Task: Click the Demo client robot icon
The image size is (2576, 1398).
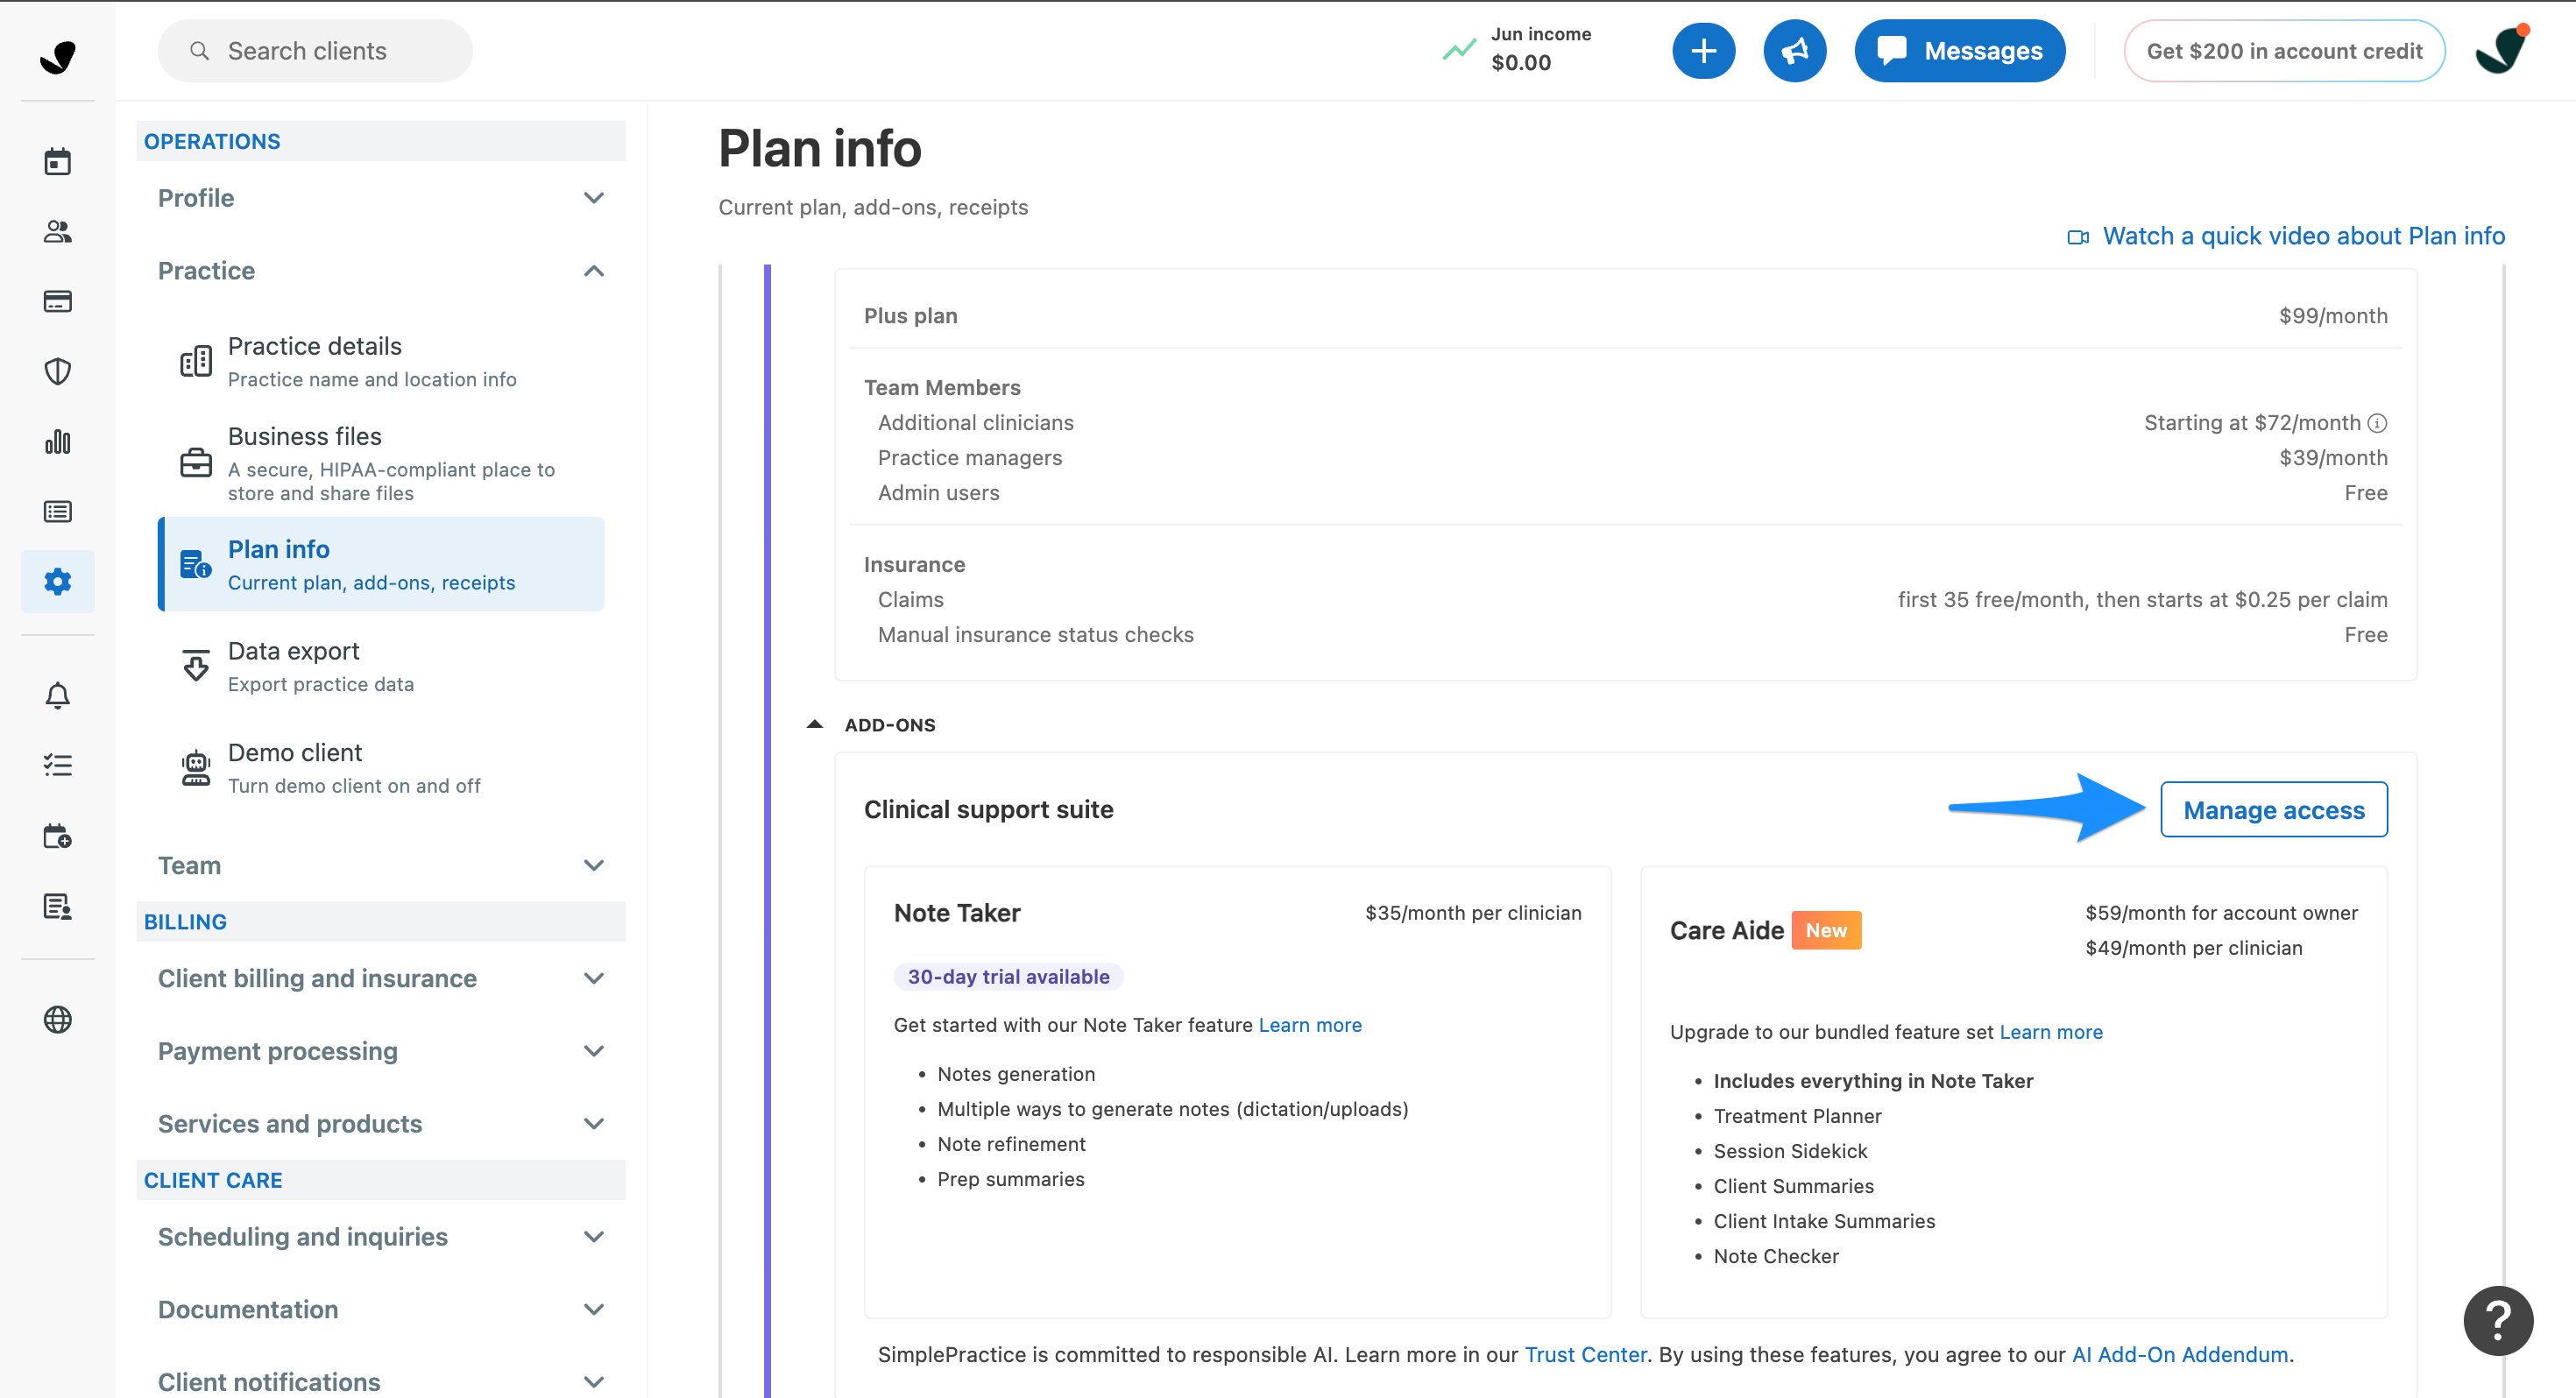Action: pos(196,768)
